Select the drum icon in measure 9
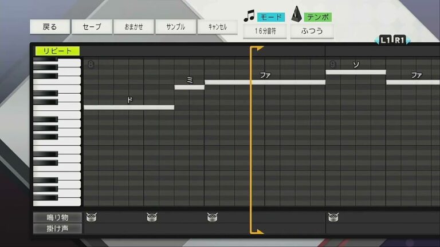This screenshot has width=440, height=247. coord(333,217)
